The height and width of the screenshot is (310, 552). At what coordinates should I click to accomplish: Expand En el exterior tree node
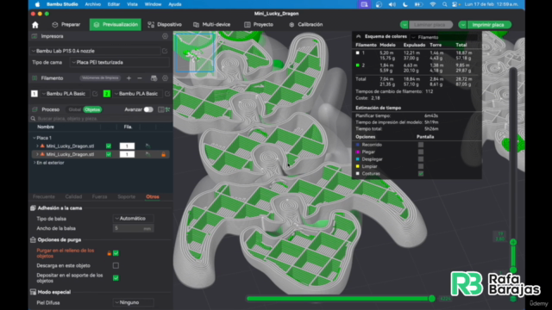pyautogui.click(x=34, y=163)
